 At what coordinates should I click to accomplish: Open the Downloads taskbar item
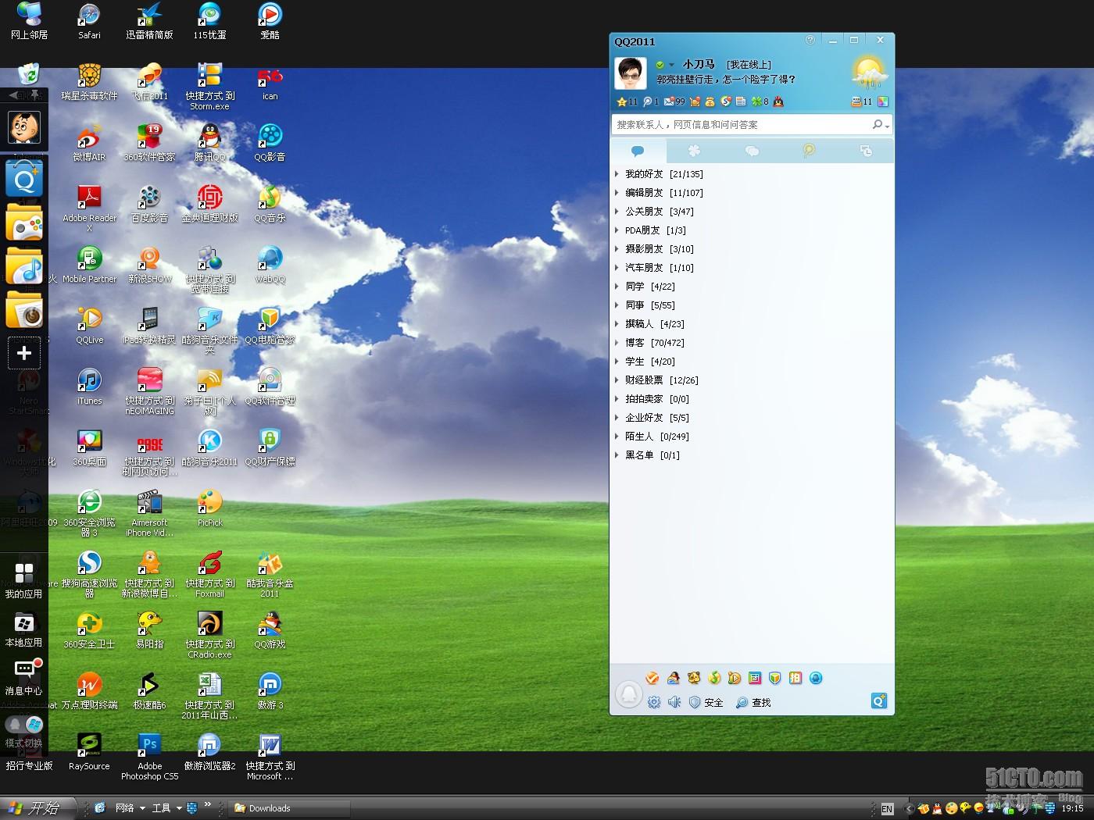(288, 808)
